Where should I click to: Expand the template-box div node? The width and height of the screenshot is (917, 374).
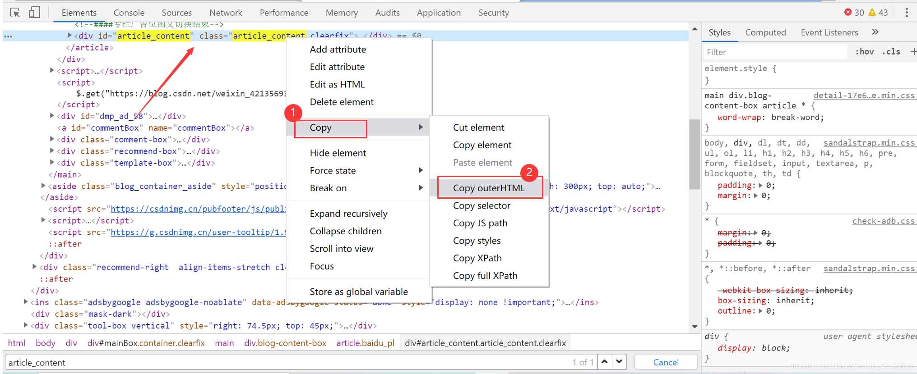[52, 163]
